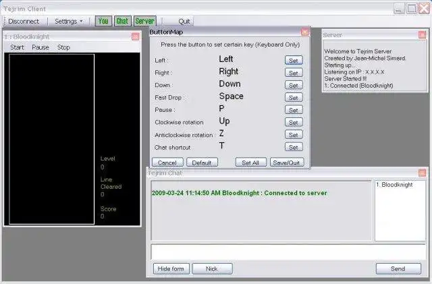Close the ButtonMap dialog
This screenshot has height=284, width=432.
click(x=305, y=32)
